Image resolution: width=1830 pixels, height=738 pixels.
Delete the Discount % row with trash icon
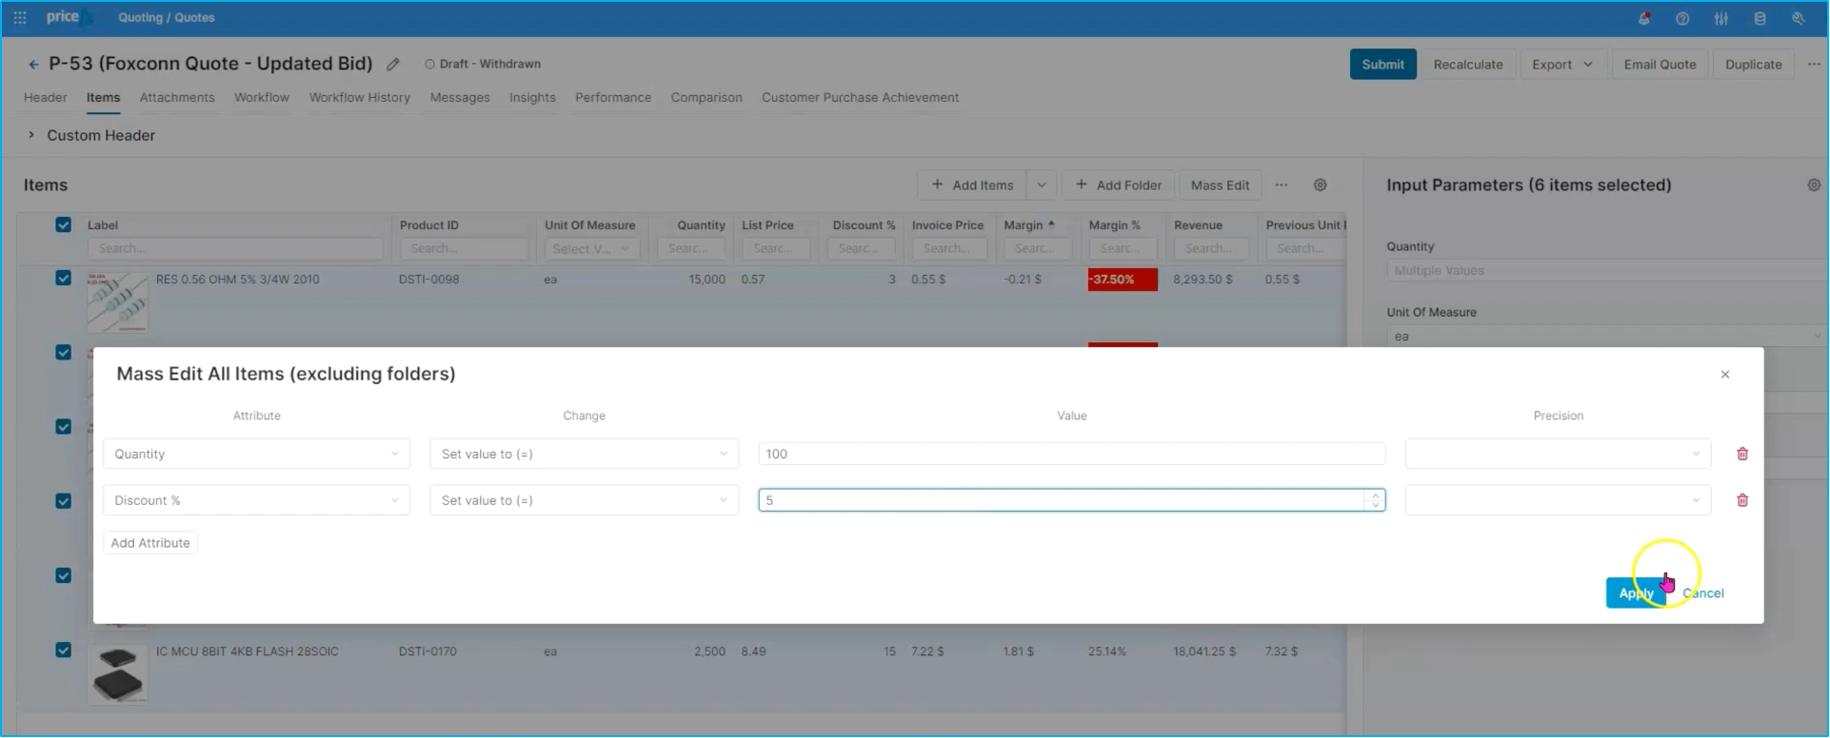(1742, 500)
